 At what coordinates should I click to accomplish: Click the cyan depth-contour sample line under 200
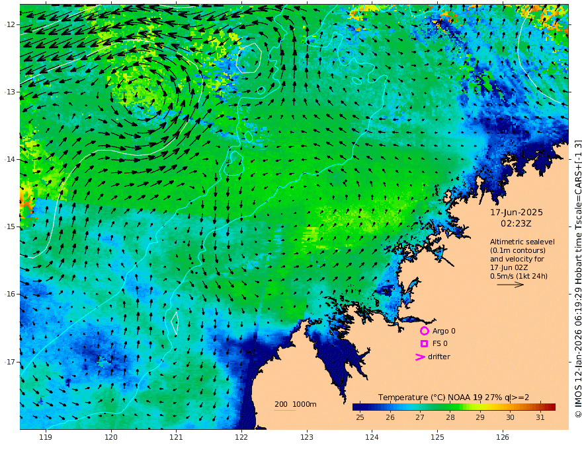pos(285,410)
